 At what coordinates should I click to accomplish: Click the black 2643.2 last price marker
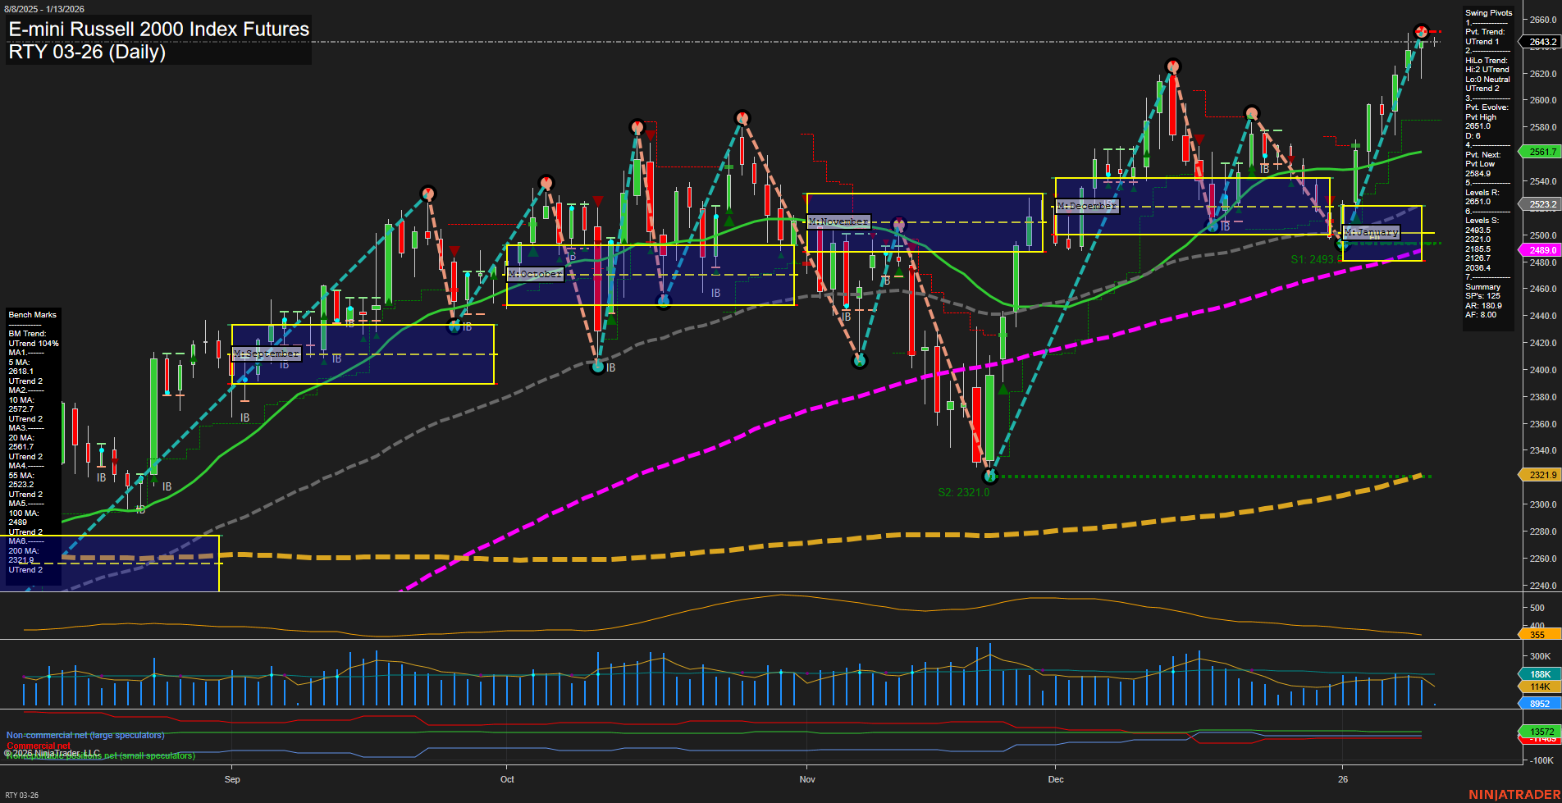(1541, 39)
